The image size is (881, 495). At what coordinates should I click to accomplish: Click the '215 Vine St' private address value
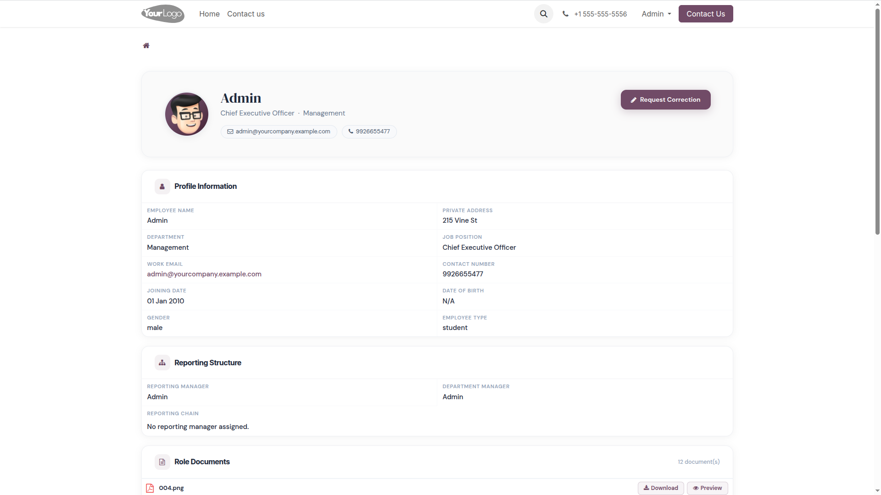[460, 220]
